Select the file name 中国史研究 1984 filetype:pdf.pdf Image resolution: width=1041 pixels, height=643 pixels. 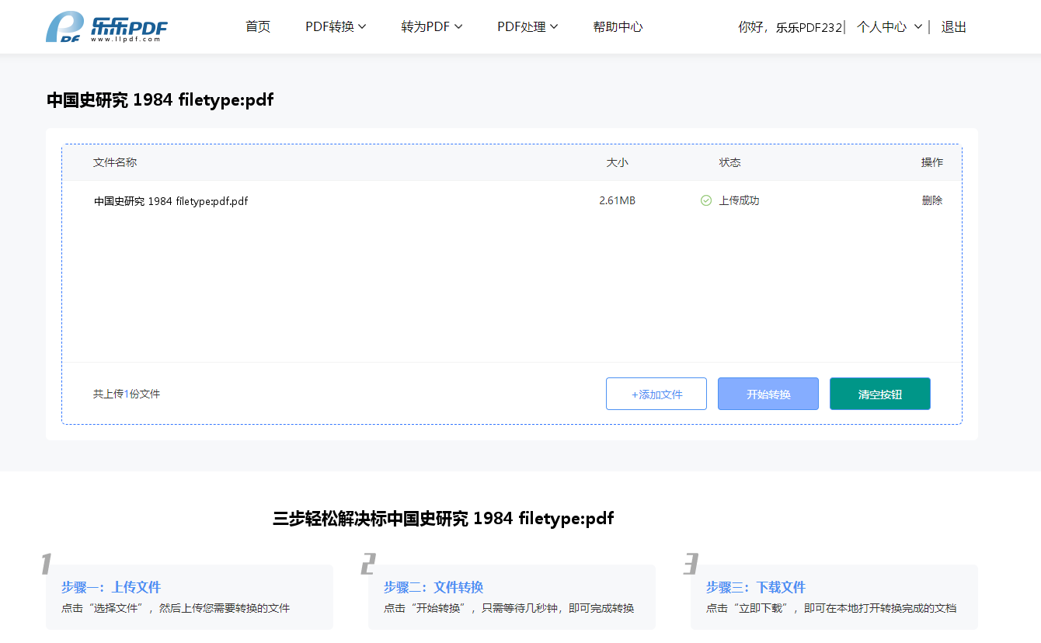pos(171,201)
